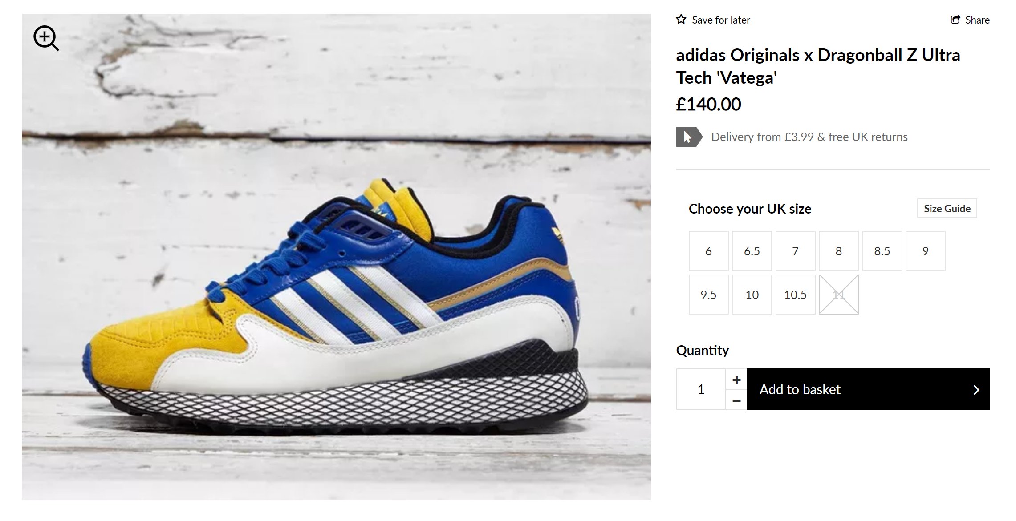Choose UK size 7
The image size is (1016, 521).
[795, 251]
